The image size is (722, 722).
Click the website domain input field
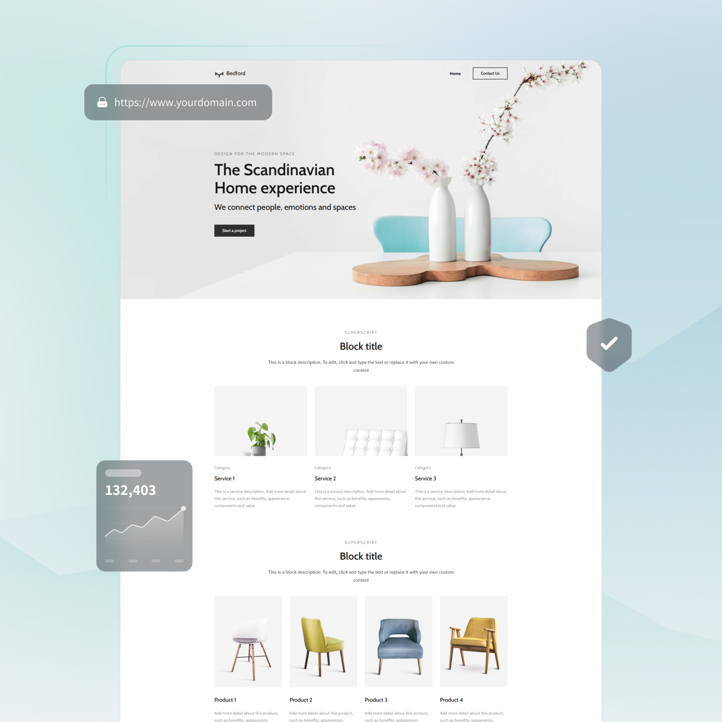click(182, 102)
